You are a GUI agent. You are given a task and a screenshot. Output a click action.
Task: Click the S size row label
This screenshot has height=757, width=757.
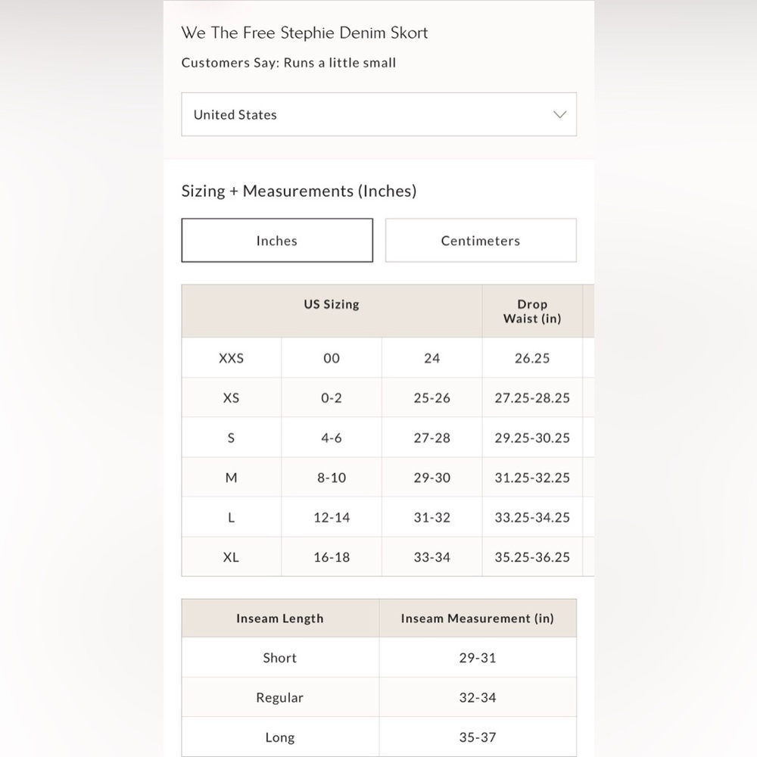coord(231,438)
